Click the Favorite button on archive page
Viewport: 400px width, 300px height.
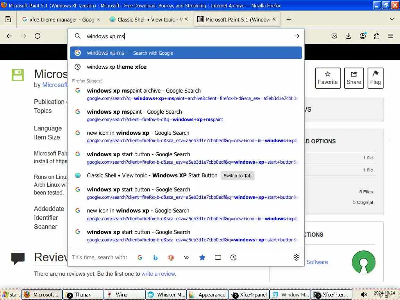tap(328, 78)
